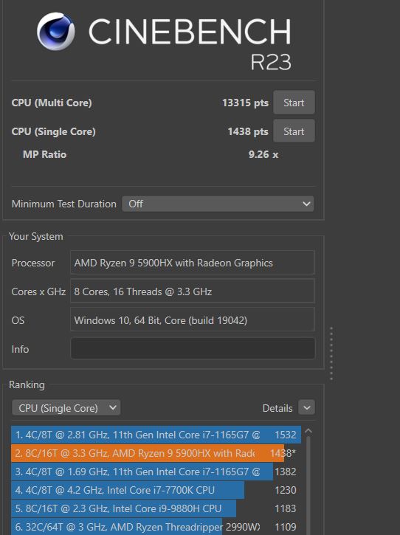The height and width of the screenshot is (535, 400).
Task: Open the Minimum Test Duration dropdown
Action: pyautogui.click(x=218, y=204)
